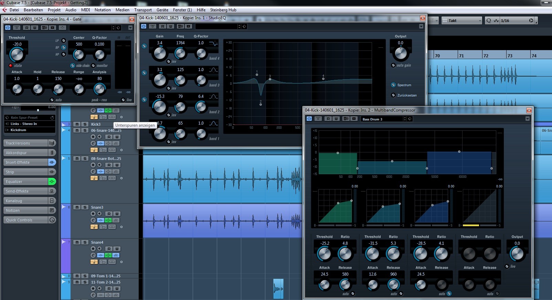
Task: Solo the Kick3 track
Action: 85,124
